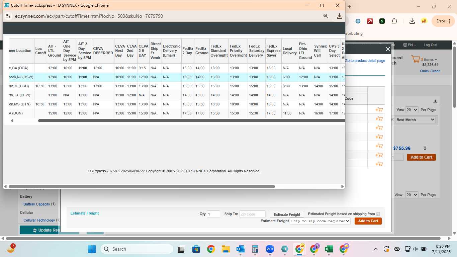Show hidden icons via system tray chevron
Screen dimensions: 457x257
point(375,249)
